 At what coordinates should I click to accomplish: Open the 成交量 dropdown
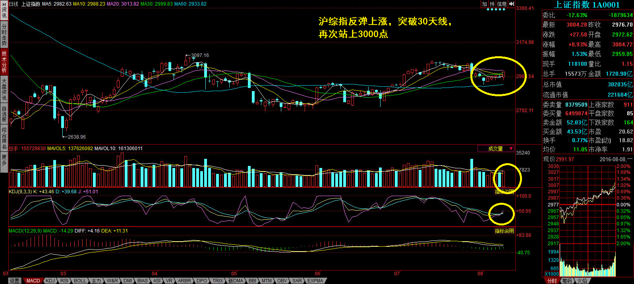[x=496, y=149]
